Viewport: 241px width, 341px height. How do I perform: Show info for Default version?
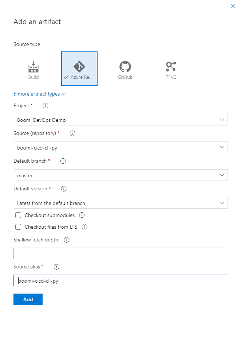64,189
